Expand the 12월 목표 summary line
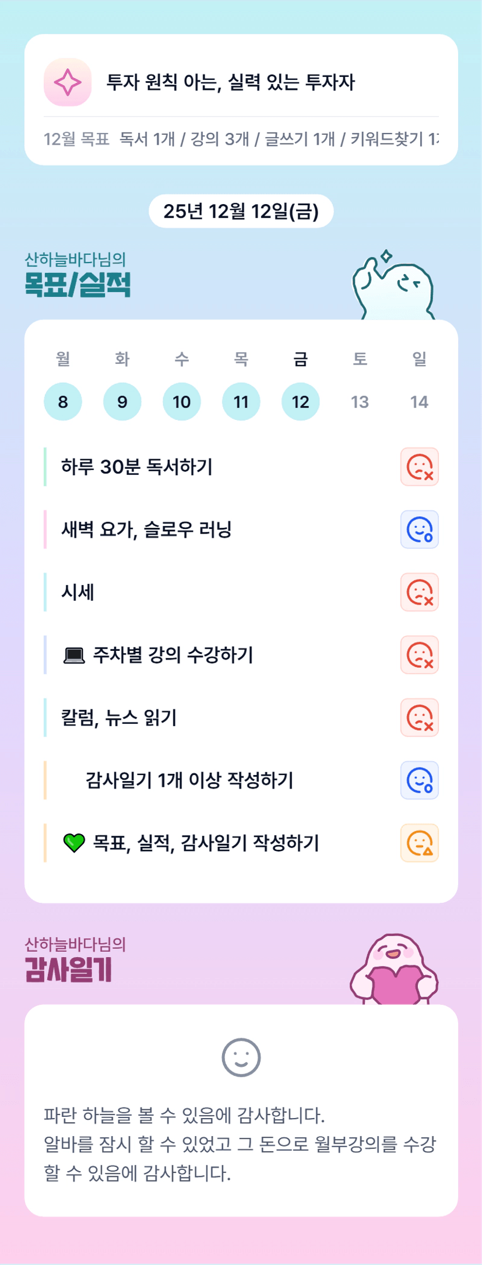Screen dimensions: 482x1265 click(241, 139)
